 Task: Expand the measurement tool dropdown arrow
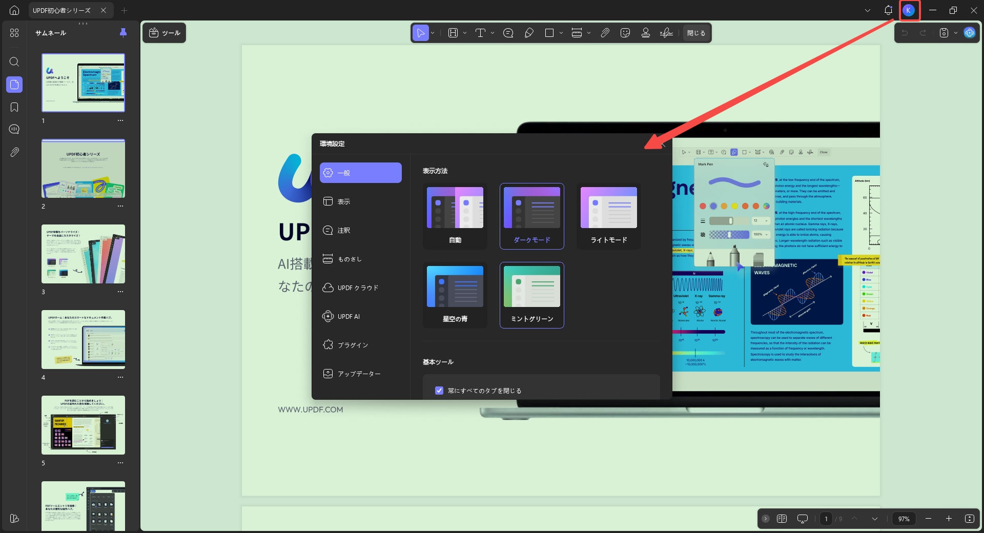click(x=589, y=33)
